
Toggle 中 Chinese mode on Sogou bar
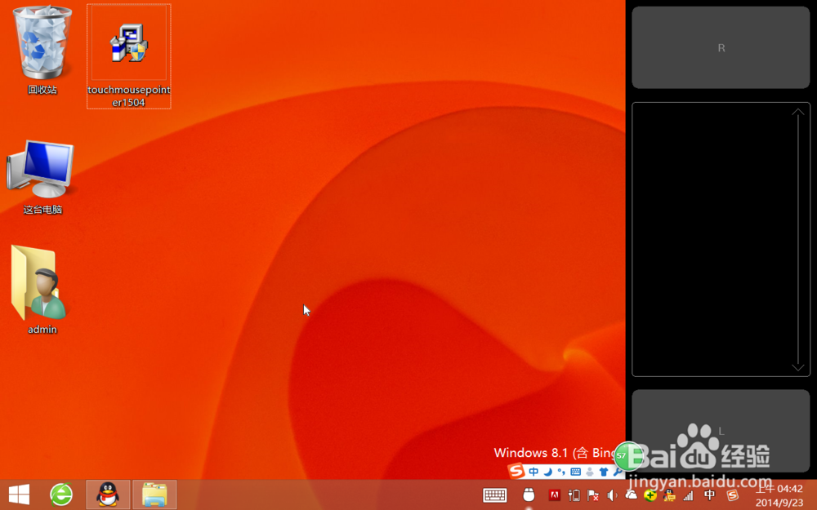click(x=534, y=472)
